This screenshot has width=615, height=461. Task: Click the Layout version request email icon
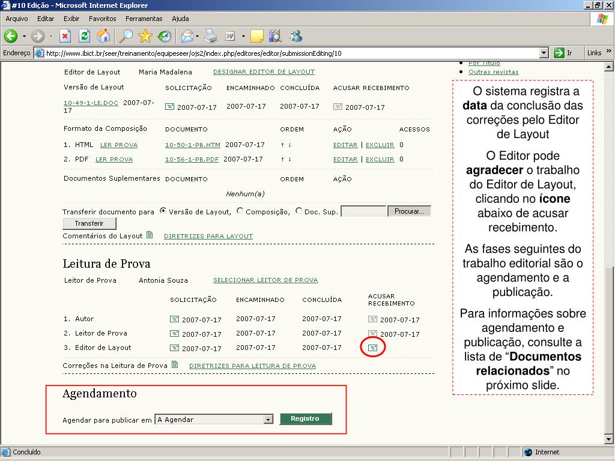tap(170, 107)
